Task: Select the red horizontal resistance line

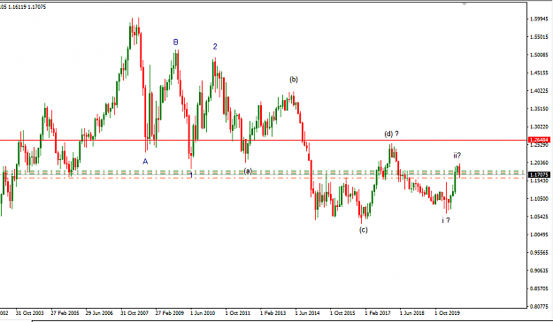Action: [x=264, y=141]
